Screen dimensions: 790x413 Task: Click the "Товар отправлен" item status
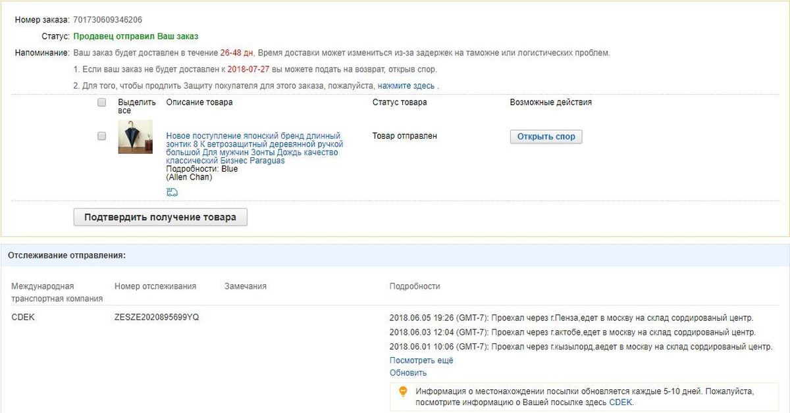tap(404, 136)
